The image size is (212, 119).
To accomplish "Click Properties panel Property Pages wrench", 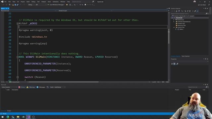I will point(177,64).
